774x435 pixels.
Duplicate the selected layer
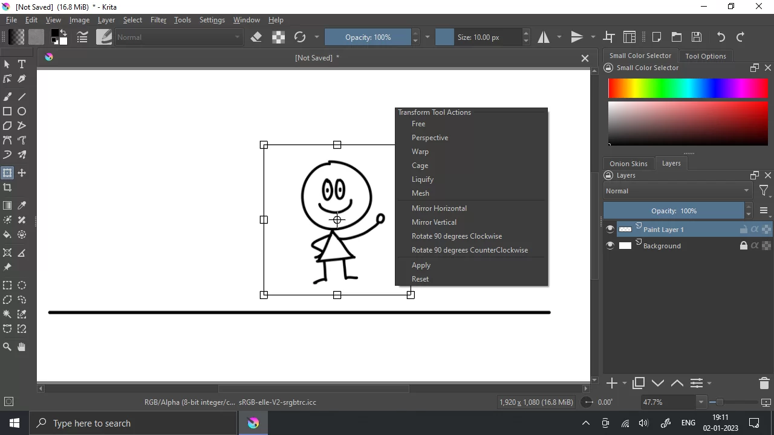click(x=639, y=383)
